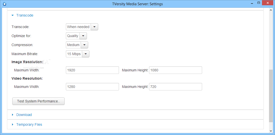This screenshot has width=275, height=135.
Task: Maximize the Settings window
Action: [258, 3]
